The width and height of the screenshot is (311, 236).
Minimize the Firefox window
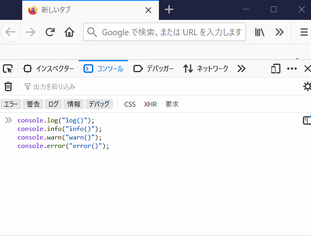point(246,9)
